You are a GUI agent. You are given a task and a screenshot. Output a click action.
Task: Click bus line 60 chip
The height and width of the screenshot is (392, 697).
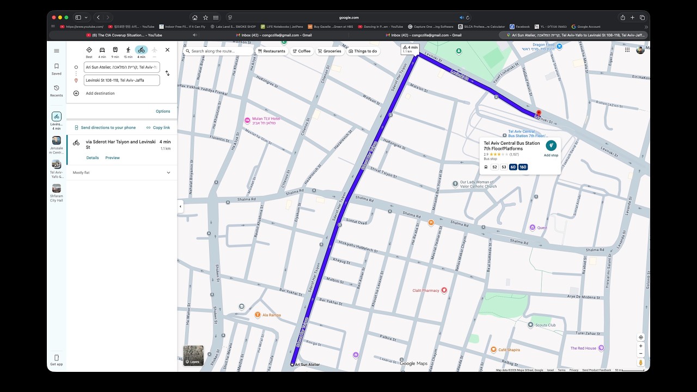[x=513, y=167]
